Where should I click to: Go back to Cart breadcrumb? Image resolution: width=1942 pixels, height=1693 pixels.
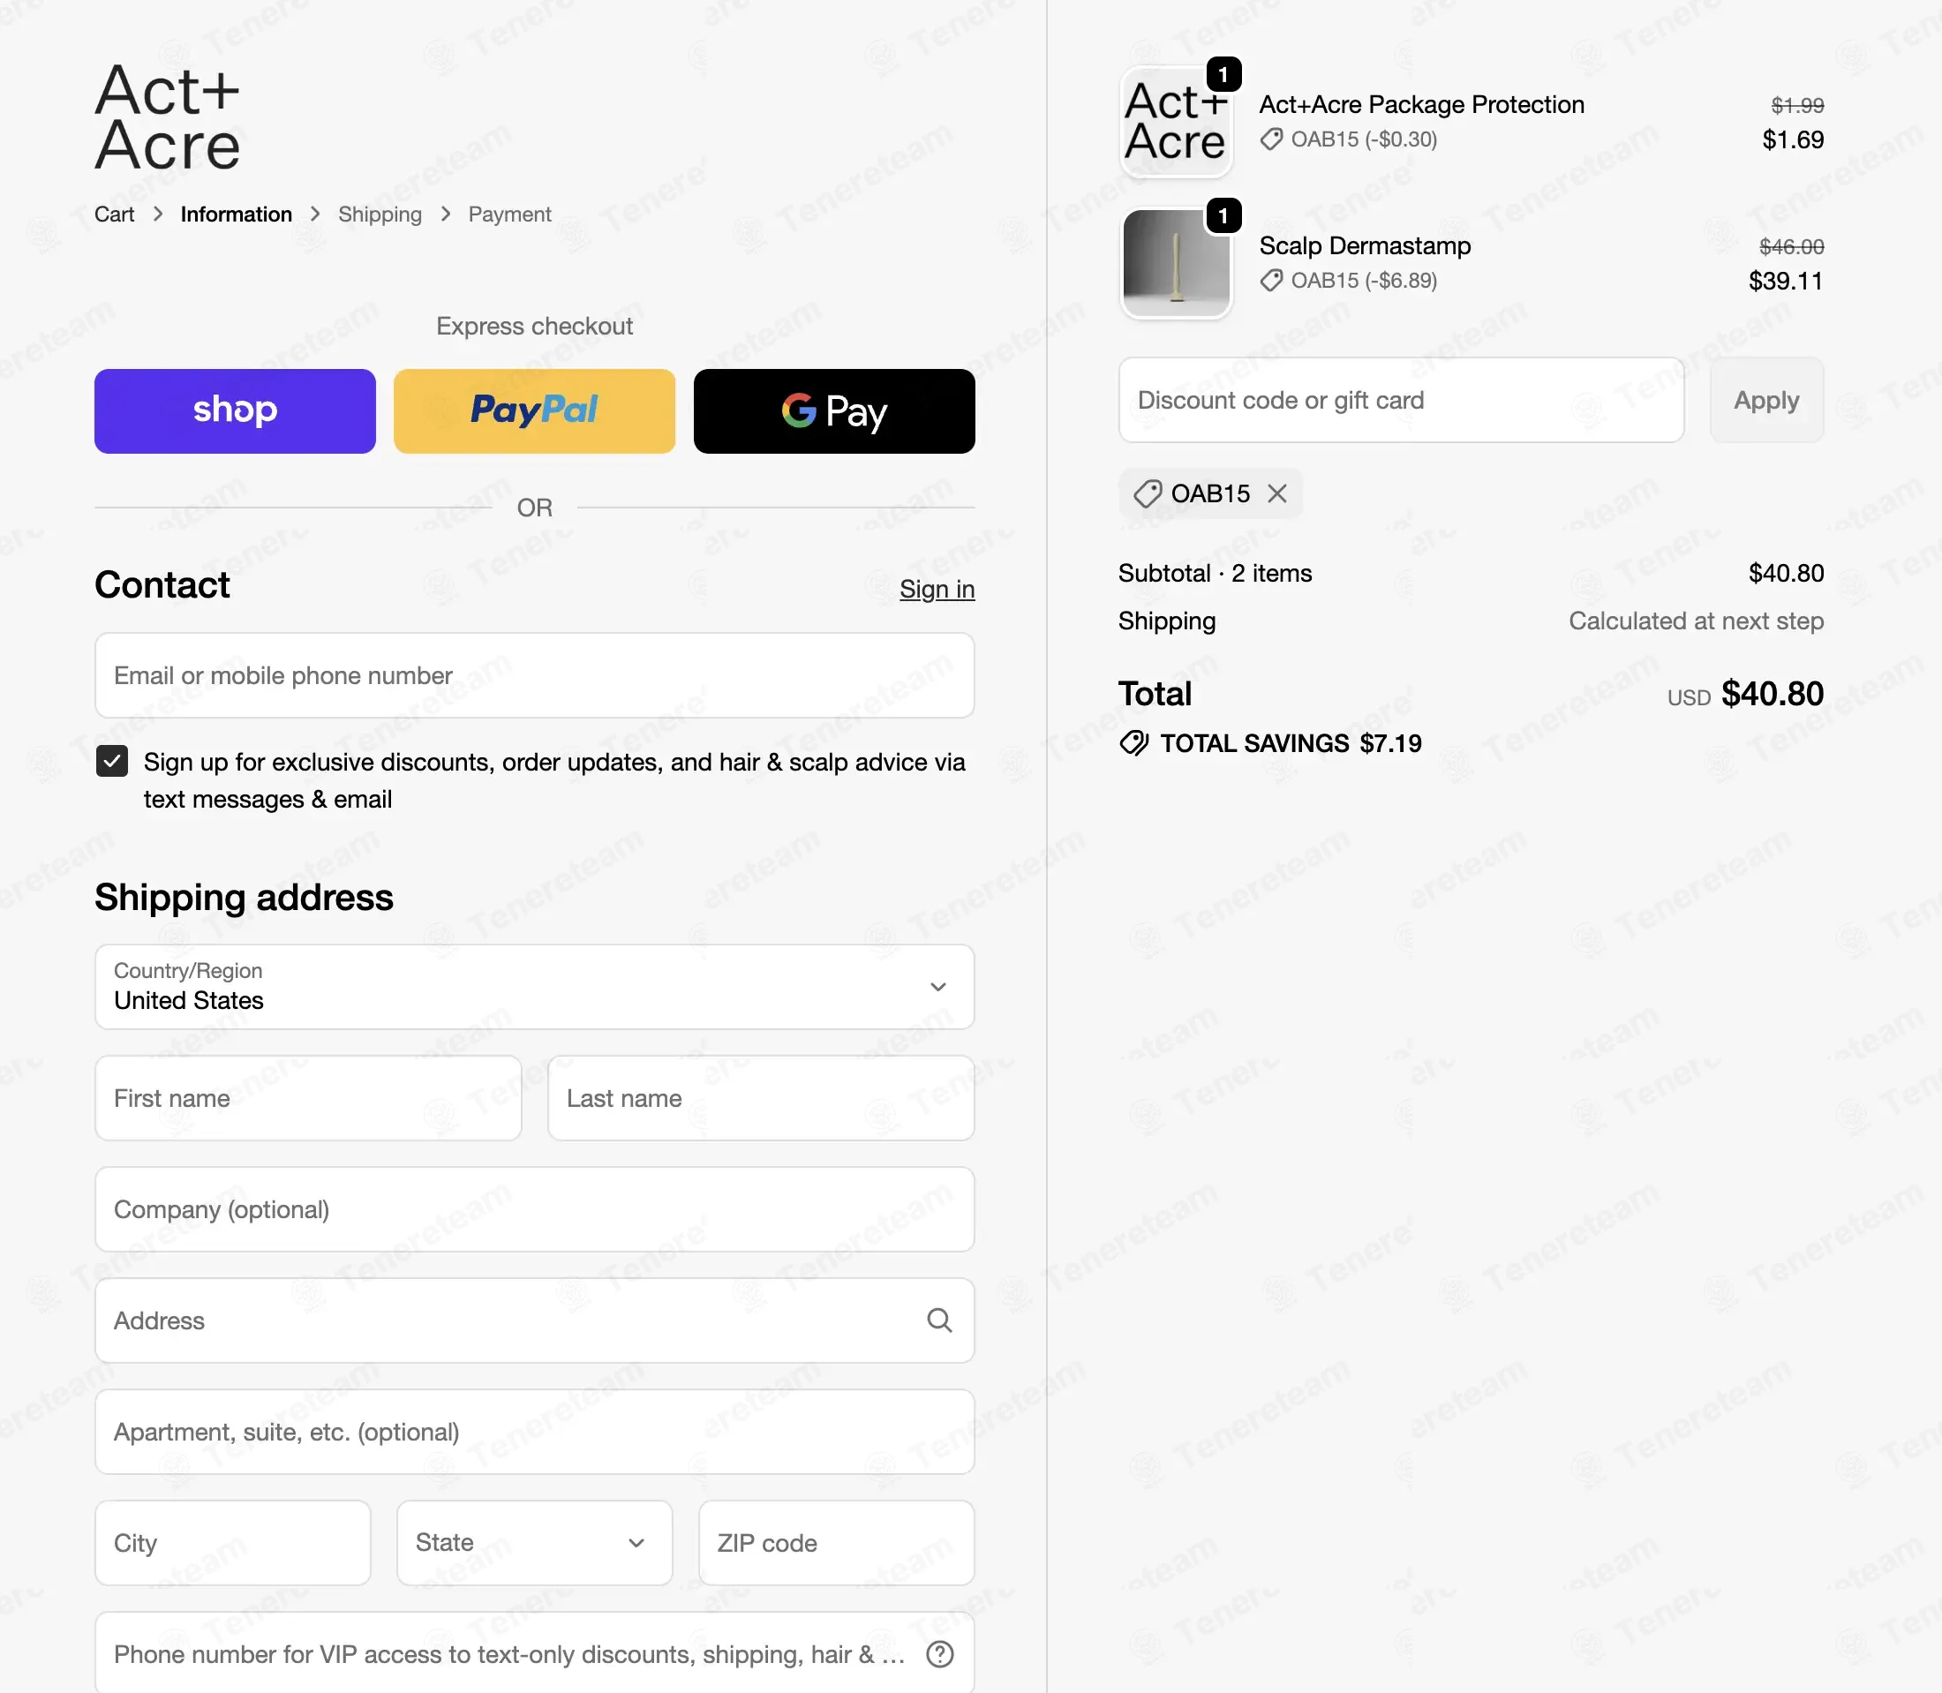point(114,214)
